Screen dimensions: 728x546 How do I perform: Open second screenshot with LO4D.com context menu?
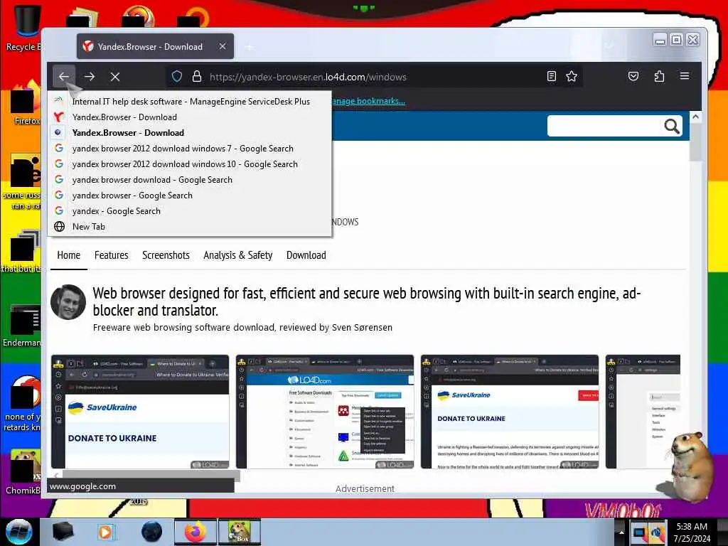click(325, 412)
